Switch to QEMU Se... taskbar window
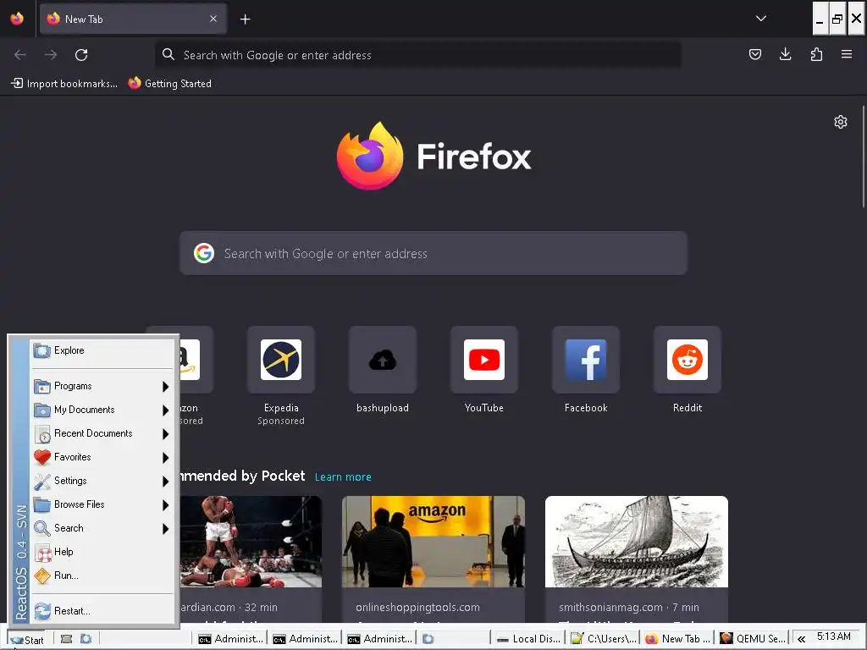Viewport: 867px width, 650px height. [753, 639]
